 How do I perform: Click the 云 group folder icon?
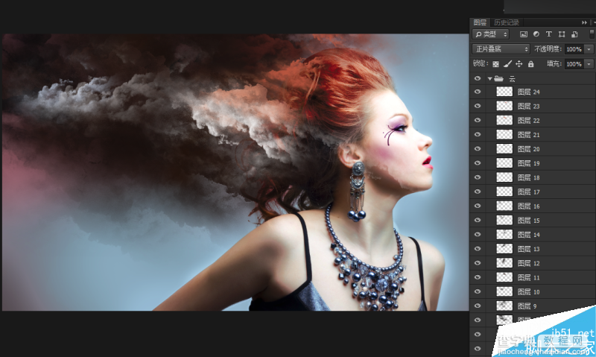click(x=498, y=79)
